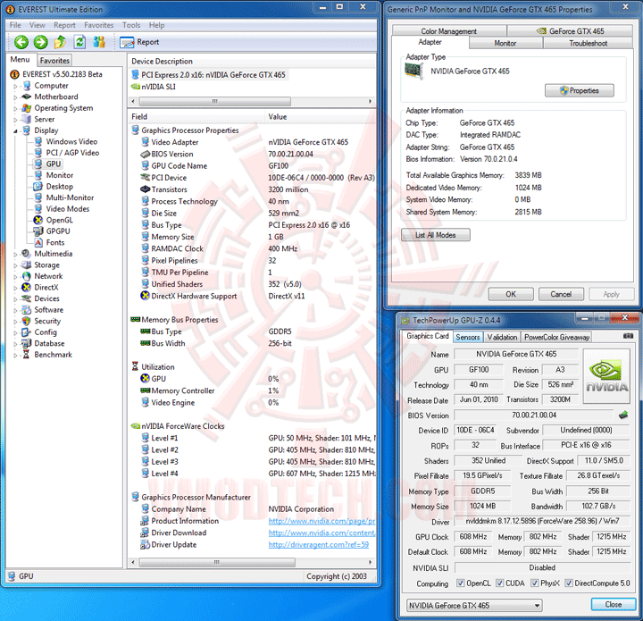Open the Network tree item
The image size is (643, 621).
pos(43,276)
